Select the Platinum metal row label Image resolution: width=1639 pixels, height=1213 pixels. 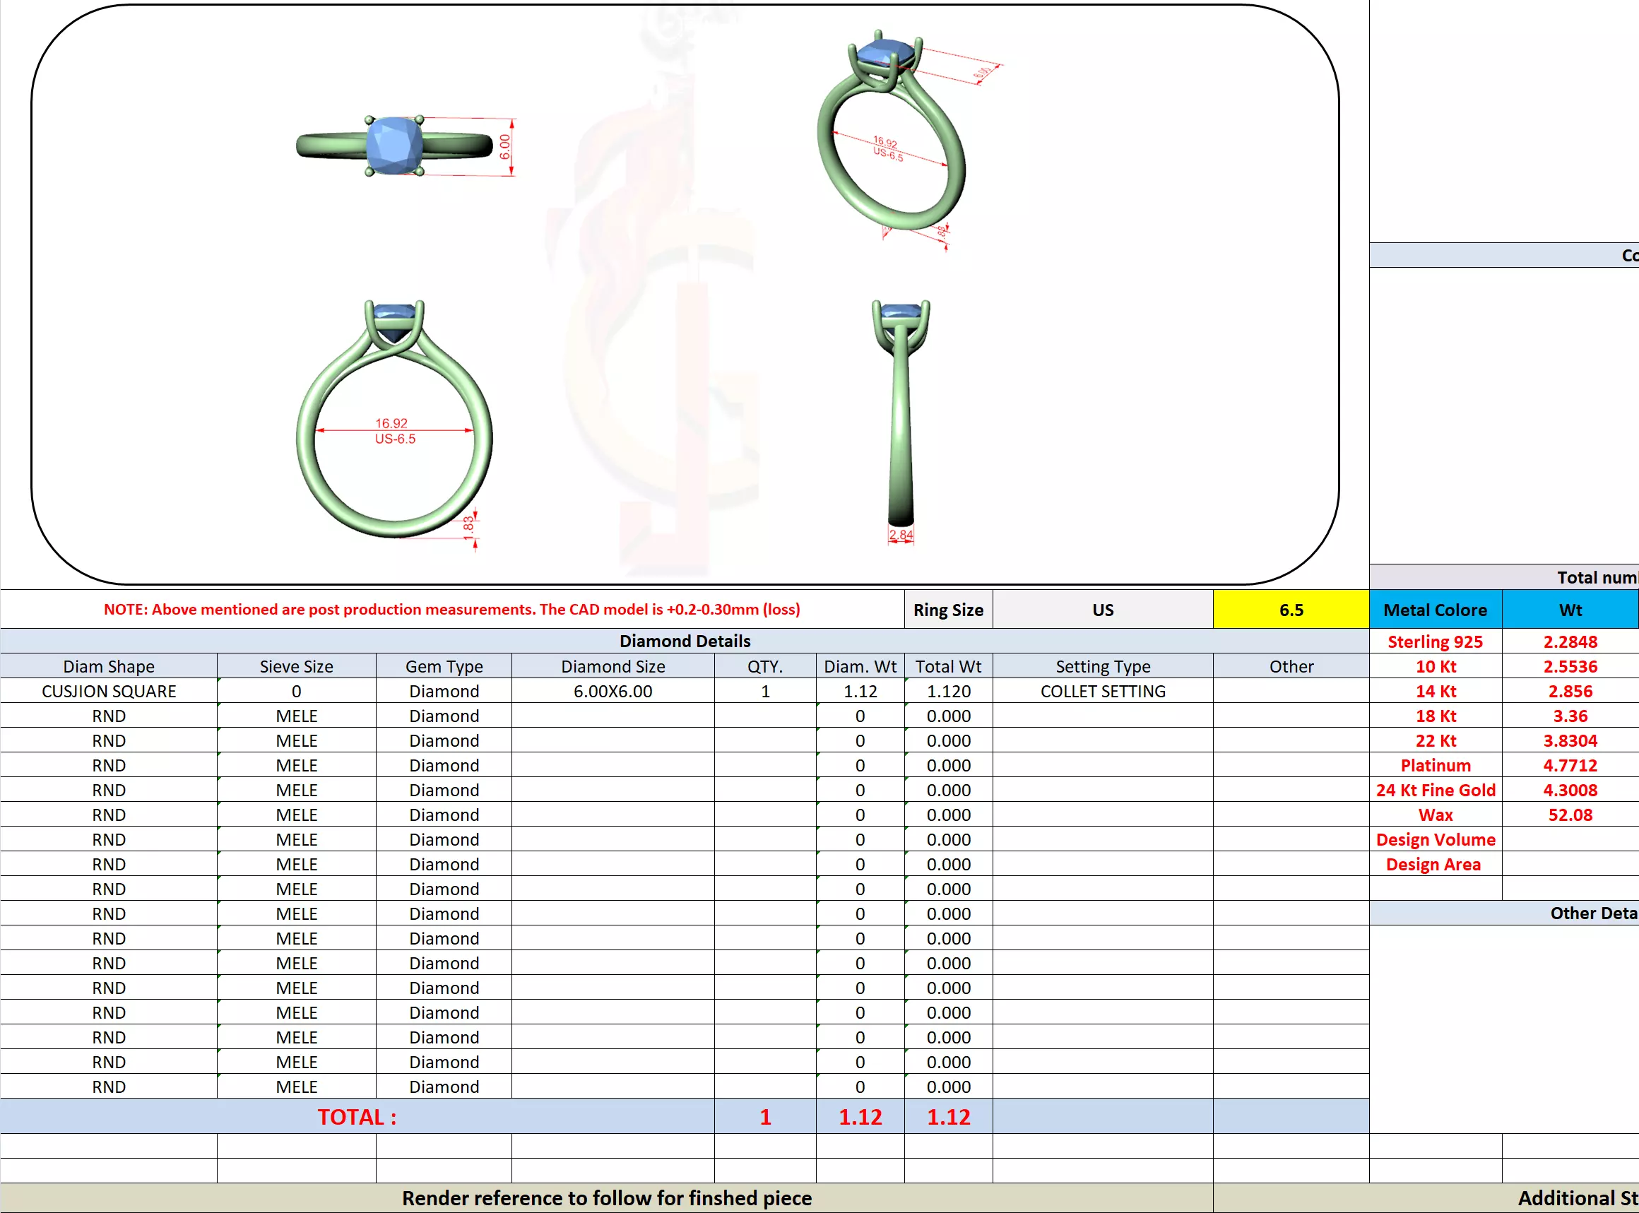click(x=1435, y=765)
